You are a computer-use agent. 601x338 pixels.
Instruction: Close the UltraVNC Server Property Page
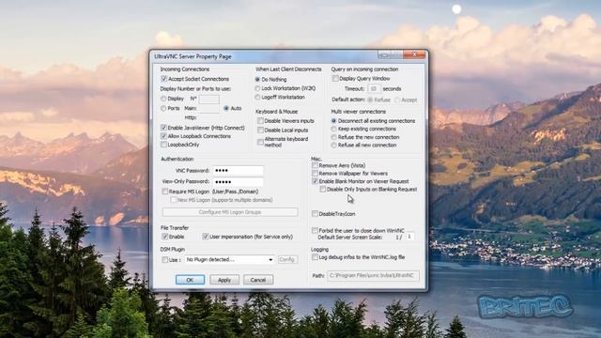pos(414,54)
